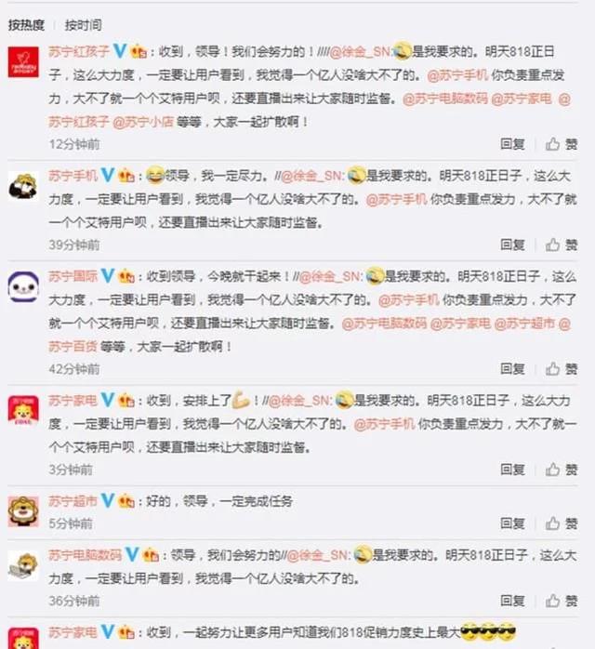Screen dimensions: 595x649
Task: Open the 苏宁电脑数码 username link
Action: click(86, 555)
